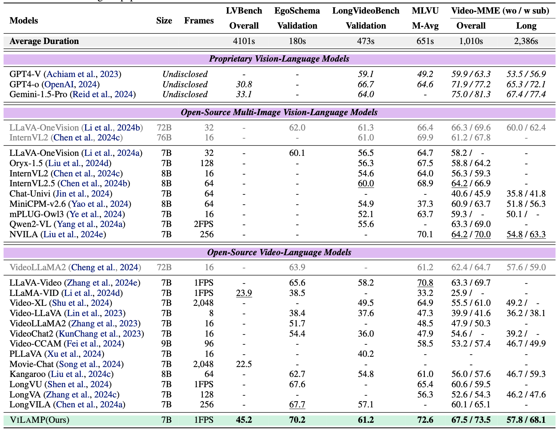The height and width of the screenshot is (429, 558).
Task: Click ViLAMP's 72.6 MLVU score
Action: click(425, 420)
